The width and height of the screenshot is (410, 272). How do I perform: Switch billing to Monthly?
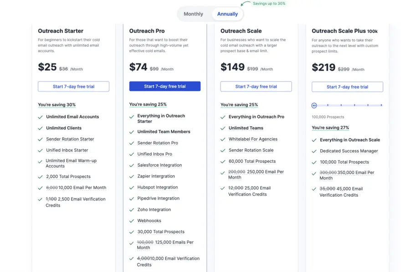coord(193,14)
